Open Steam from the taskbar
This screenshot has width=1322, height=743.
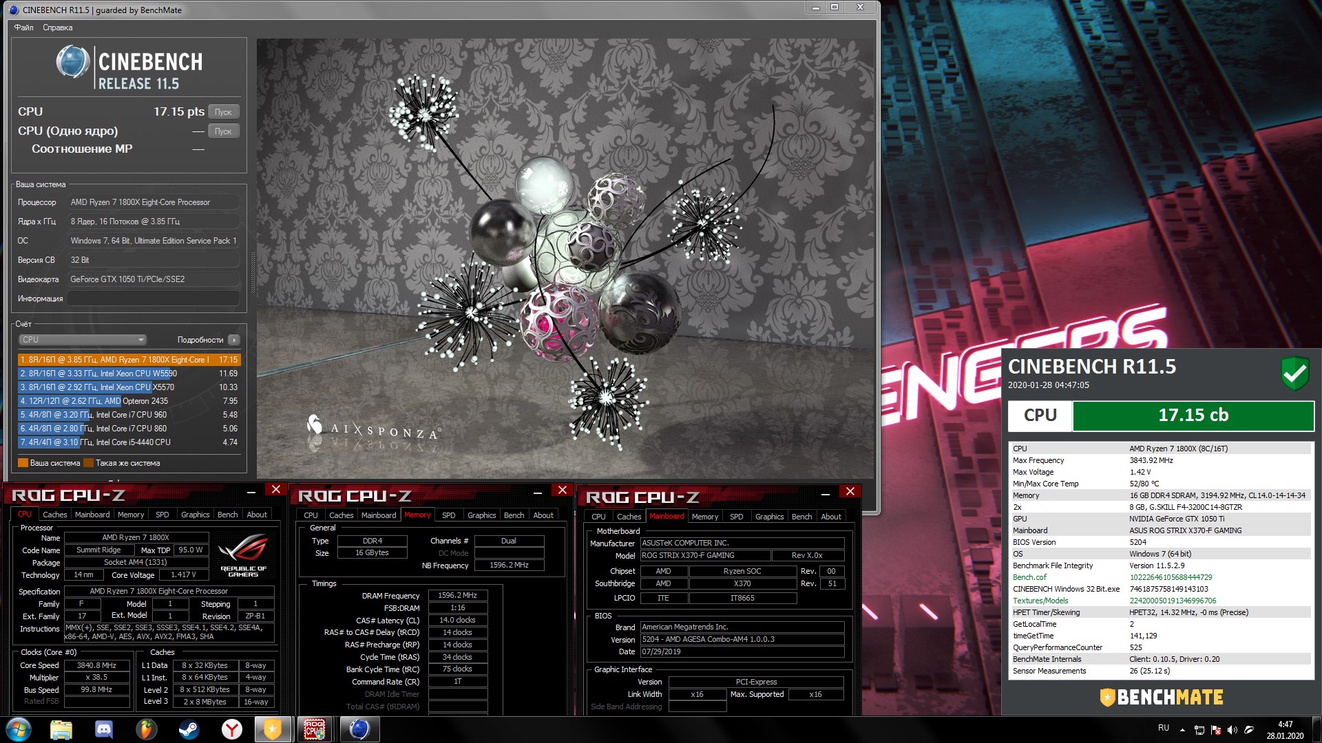tap(189, 729)
